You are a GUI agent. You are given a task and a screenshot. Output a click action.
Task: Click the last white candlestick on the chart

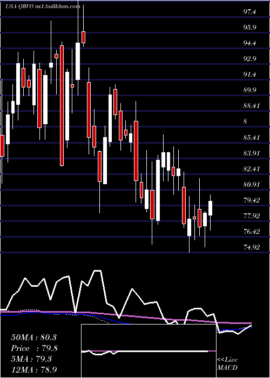click(210, 208)
